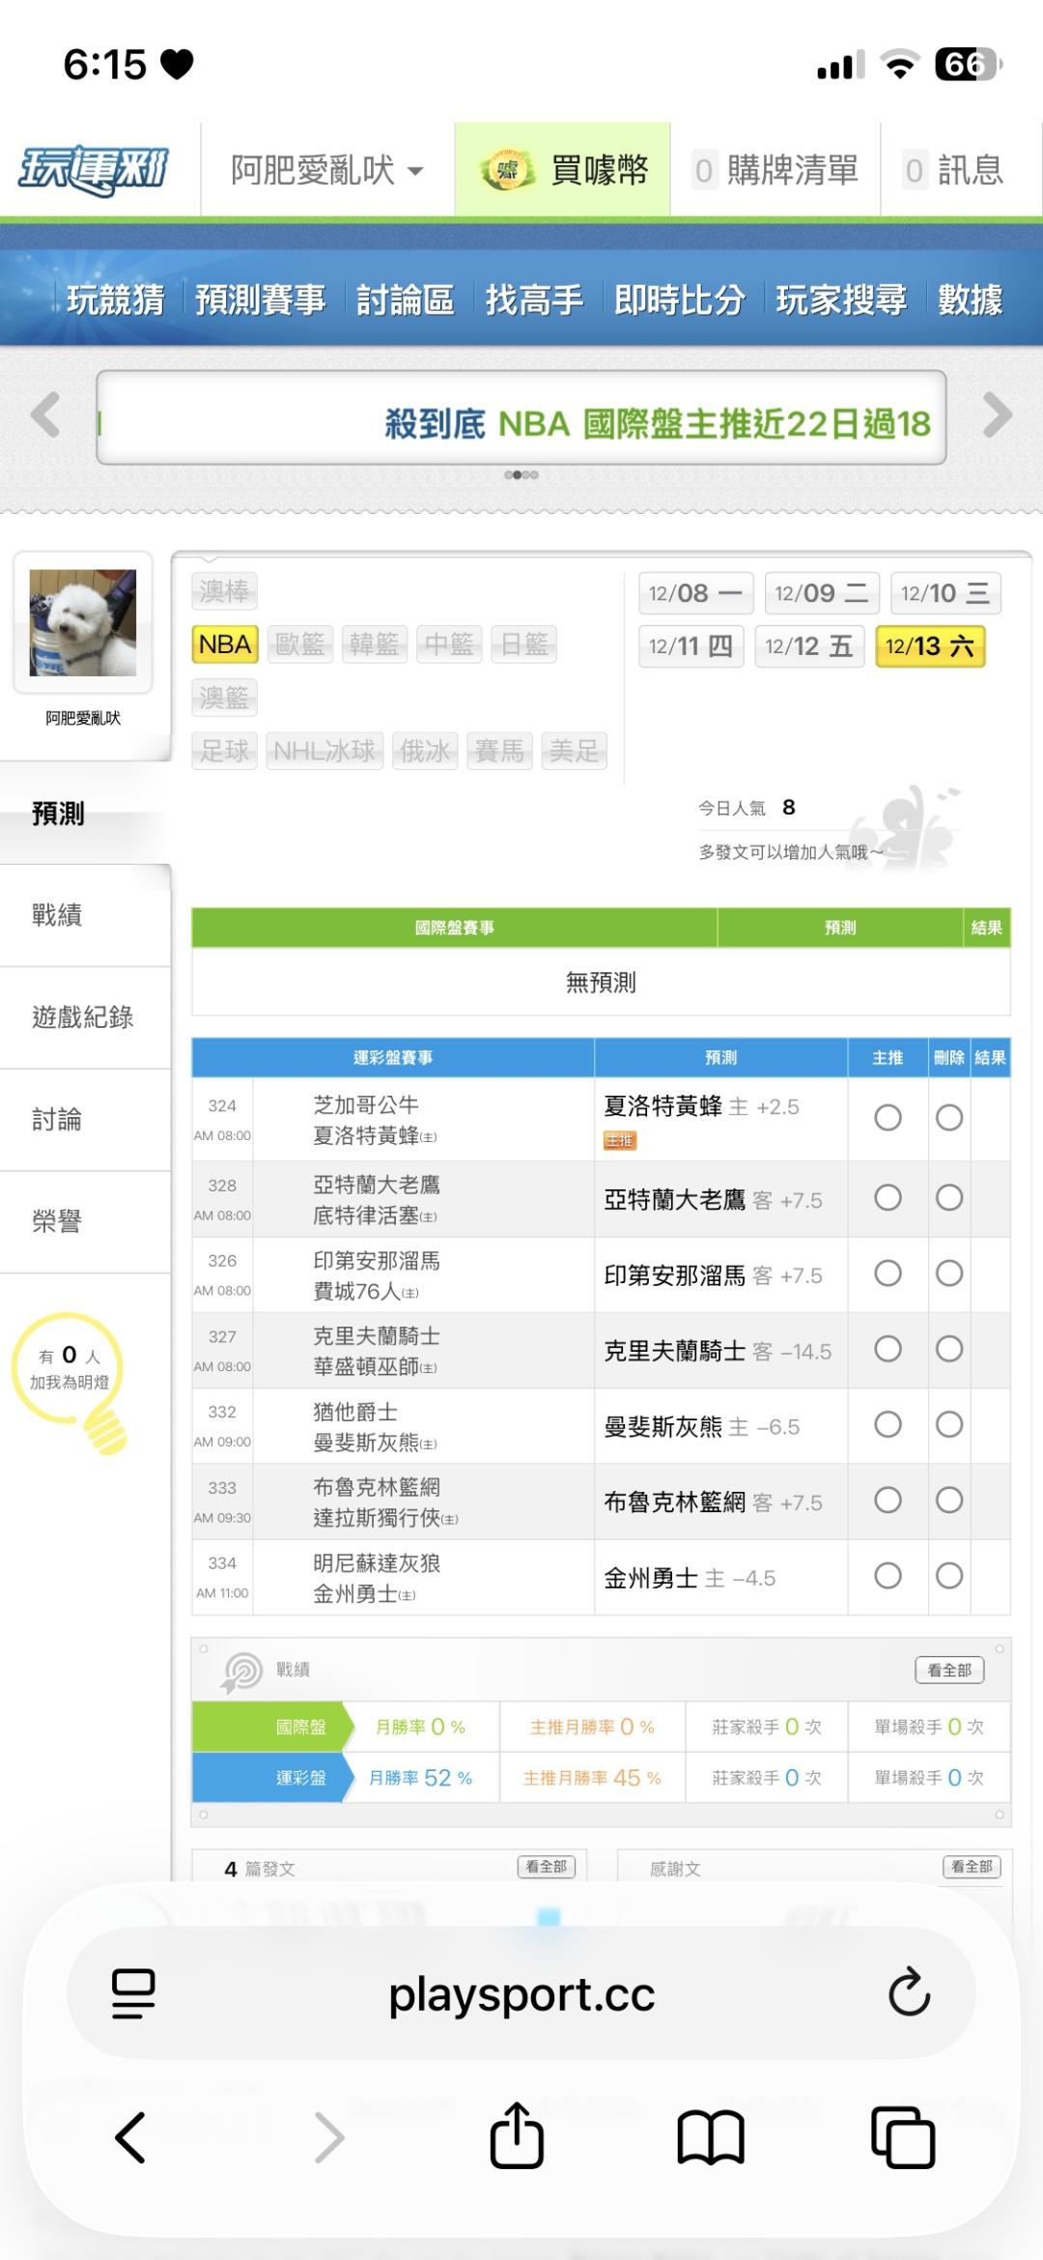The height and width of the screenshot is (2260, 1043).
Task: Click 運彩盤 主推月勝率 45 % value
Action: tap(592, 1778)
